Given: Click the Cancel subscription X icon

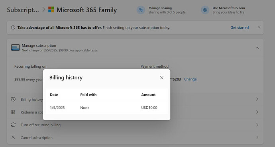Looking at the screenshot, I should click(x=13, y=137).
